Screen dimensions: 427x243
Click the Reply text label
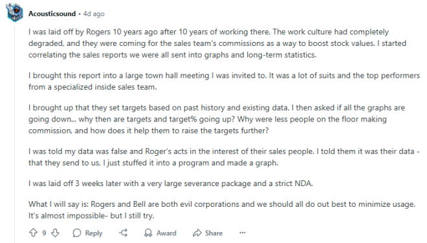[94, 233]
